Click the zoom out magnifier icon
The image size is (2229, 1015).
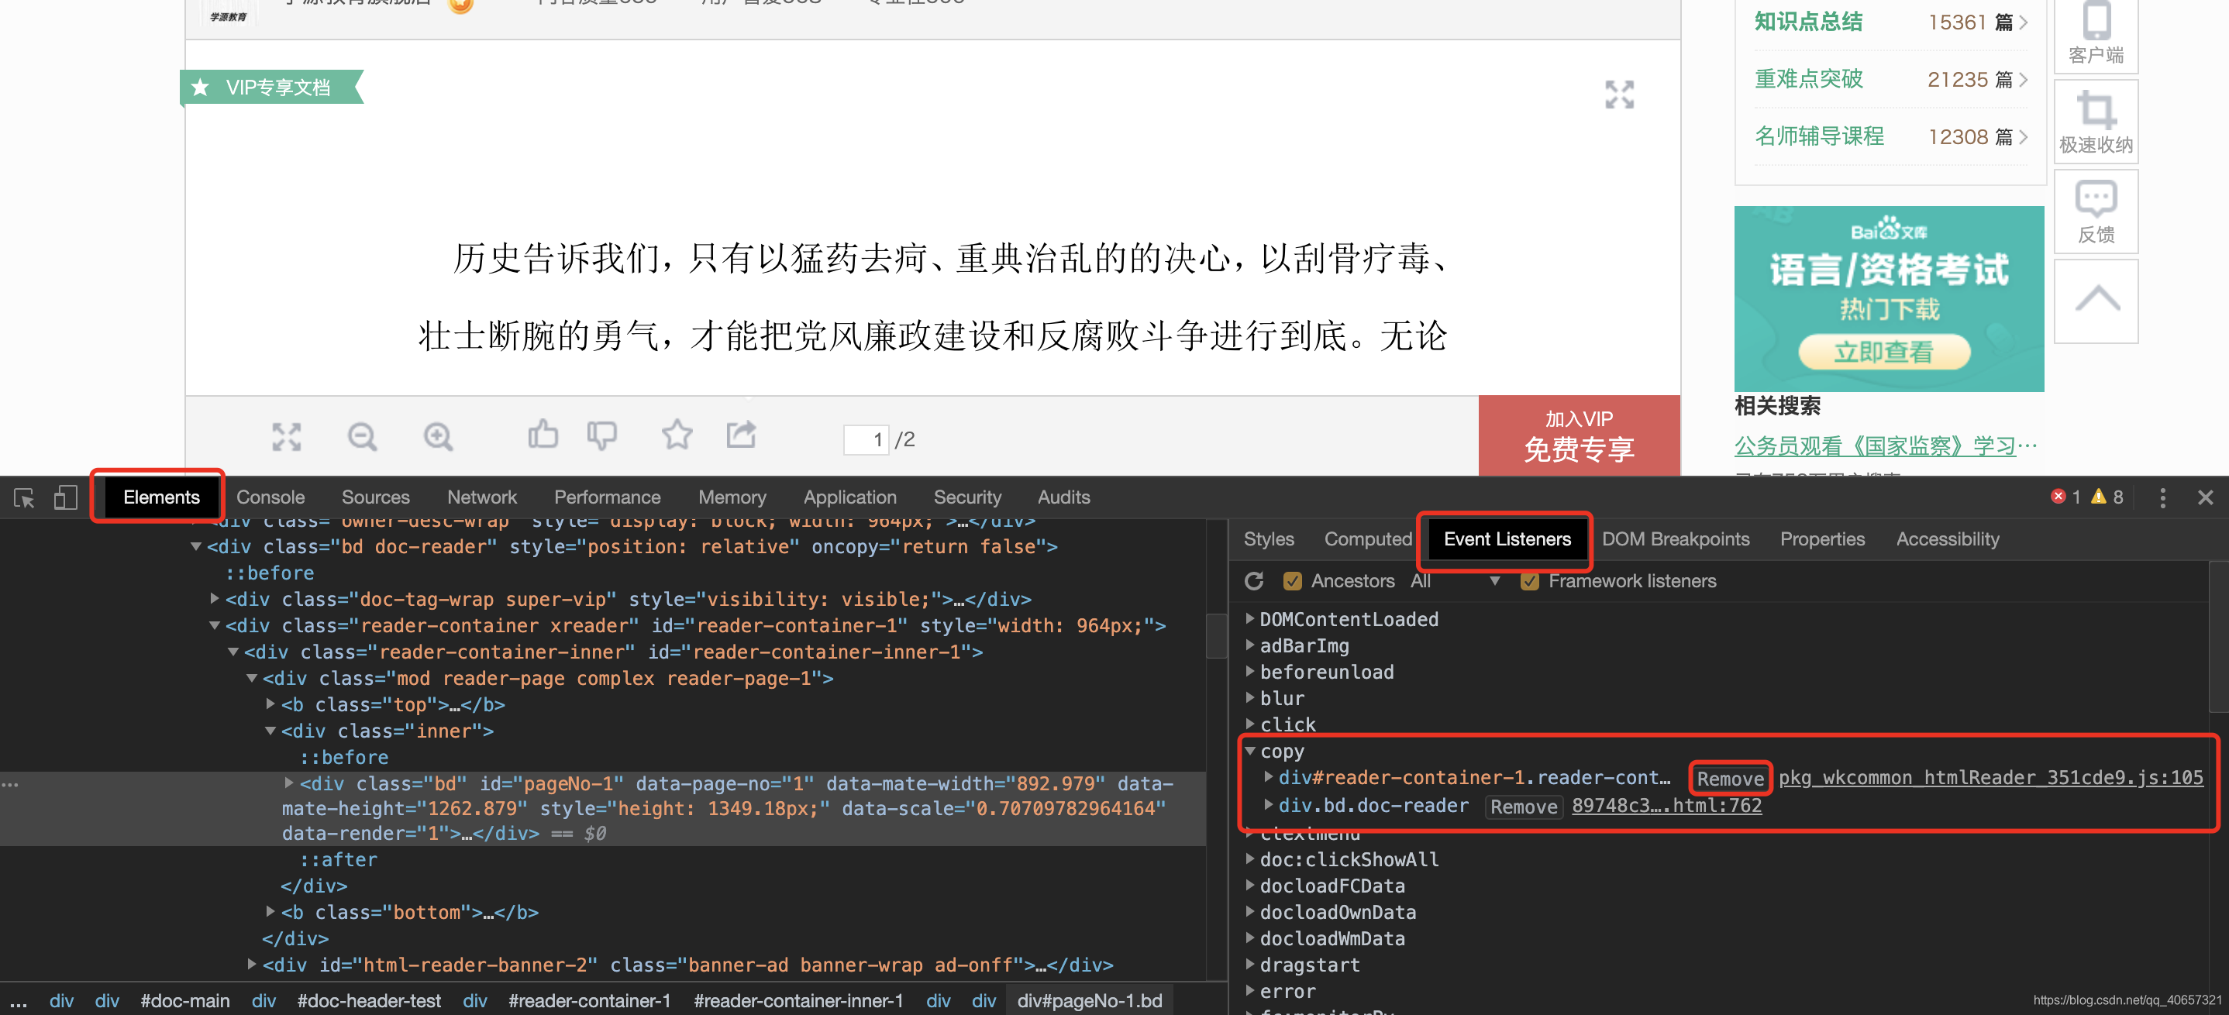362,437
